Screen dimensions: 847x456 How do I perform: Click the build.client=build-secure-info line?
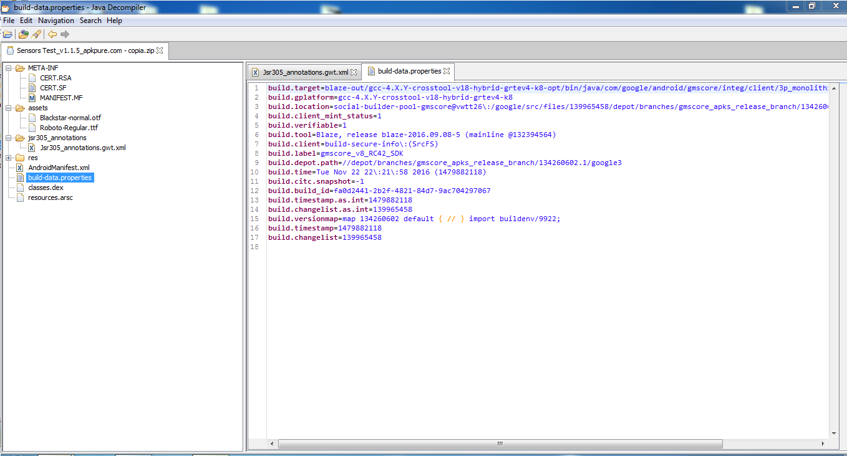(x=353, y=144)
